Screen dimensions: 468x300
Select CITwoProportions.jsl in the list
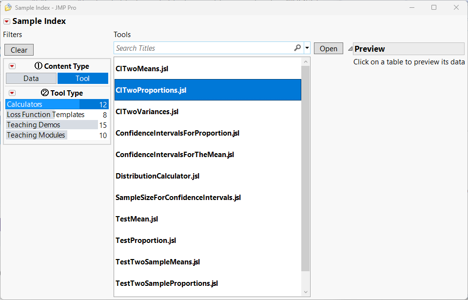click(208, 90)
